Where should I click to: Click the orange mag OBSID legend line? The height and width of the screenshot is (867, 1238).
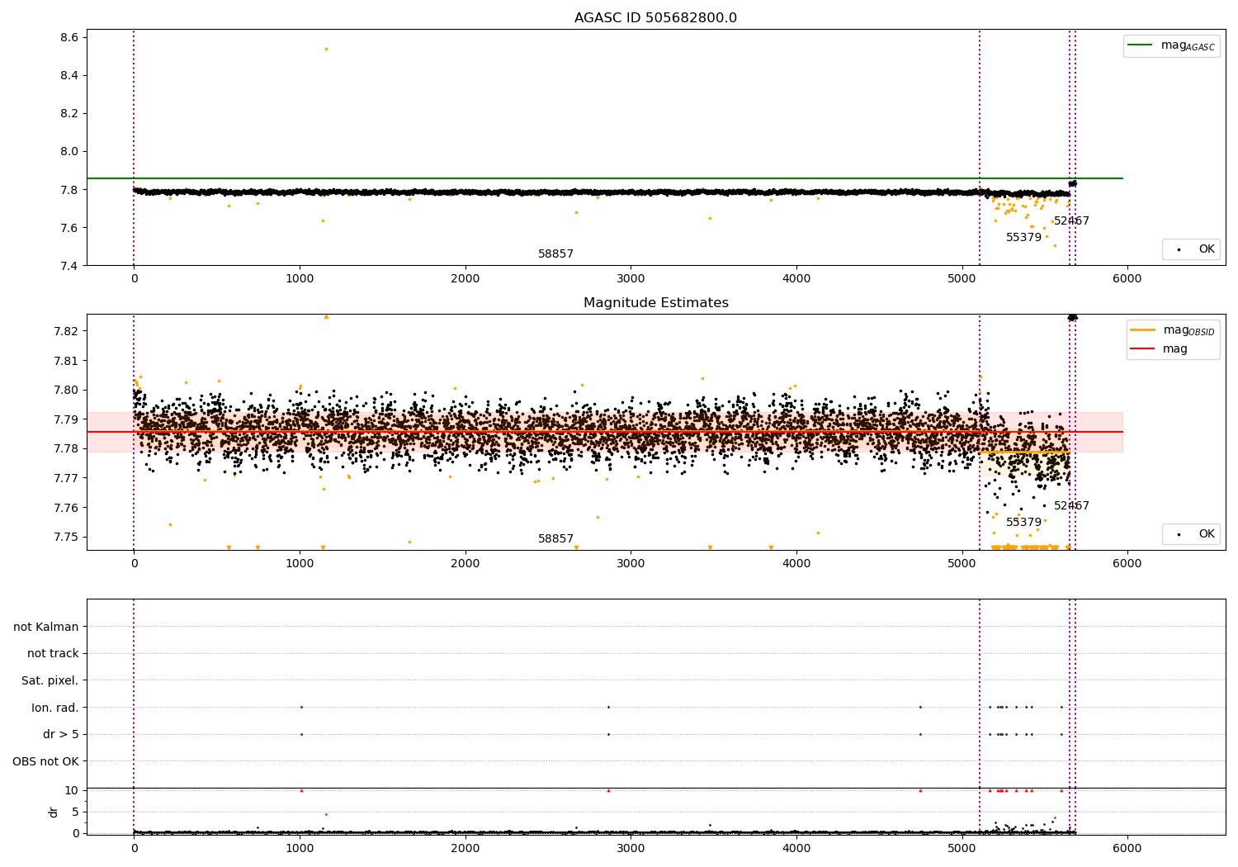(1143, 330)
